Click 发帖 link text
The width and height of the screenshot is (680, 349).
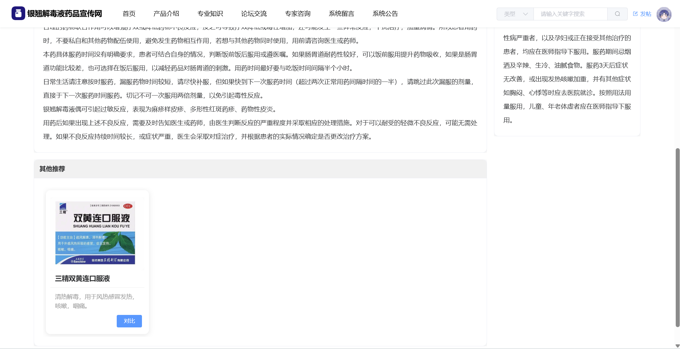pyautogui.click(x=646, y=14)
